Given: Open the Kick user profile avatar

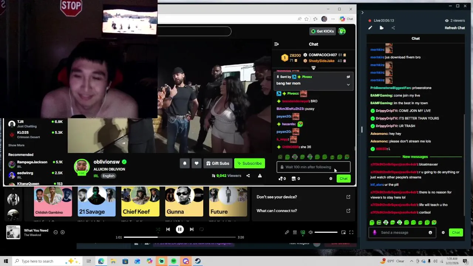Looking at the screenshot, I should point(342,31).
